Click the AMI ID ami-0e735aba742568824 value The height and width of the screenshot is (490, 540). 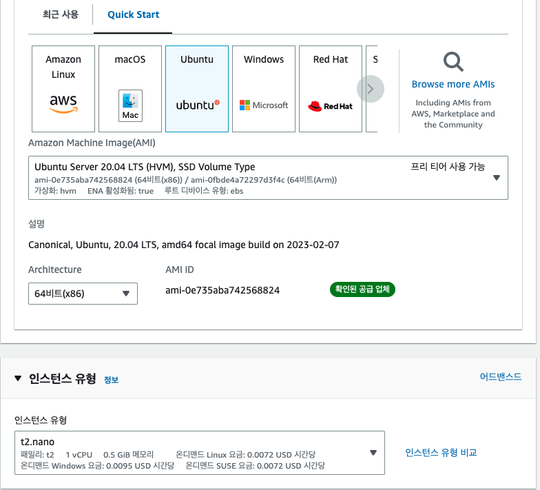coord(222,291)
